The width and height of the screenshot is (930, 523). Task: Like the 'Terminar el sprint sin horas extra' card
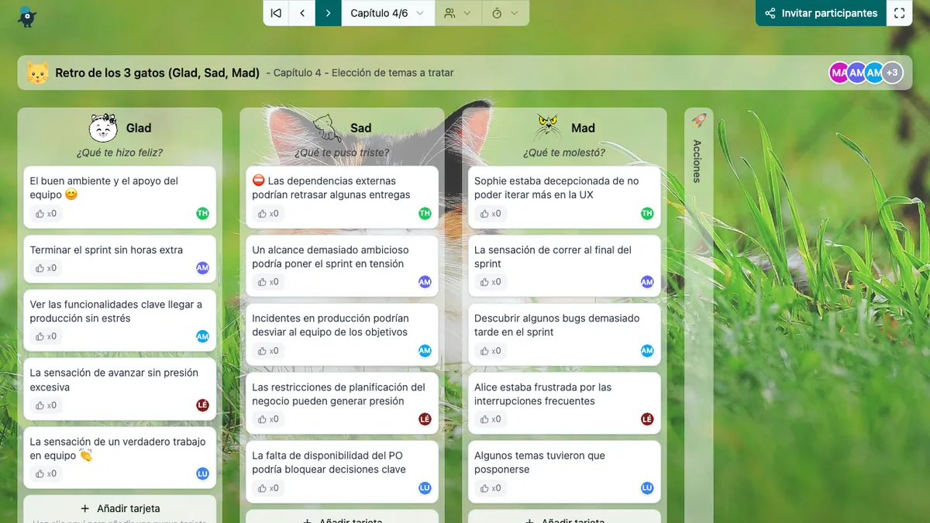point(46,268)
